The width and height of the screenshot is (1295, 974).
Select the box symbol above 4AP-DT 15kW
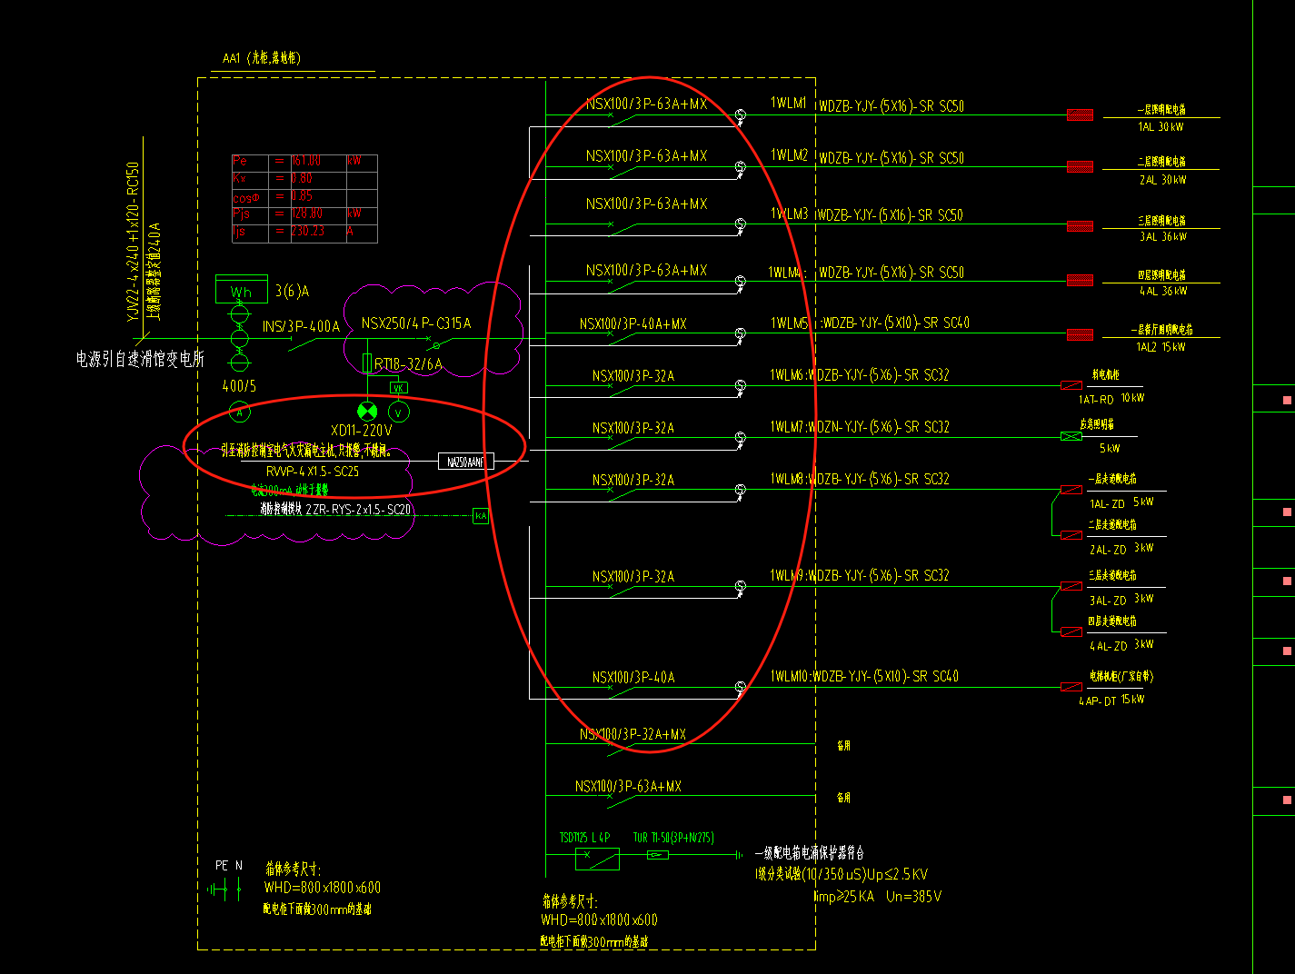click(1071, 687)
